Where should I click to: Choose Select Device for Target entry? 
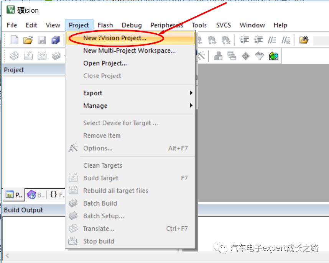pos(130,123)
